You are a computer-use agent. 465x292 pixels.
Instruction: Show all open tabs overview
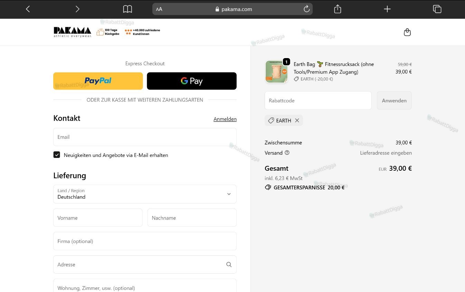click(x=437, y=9)
